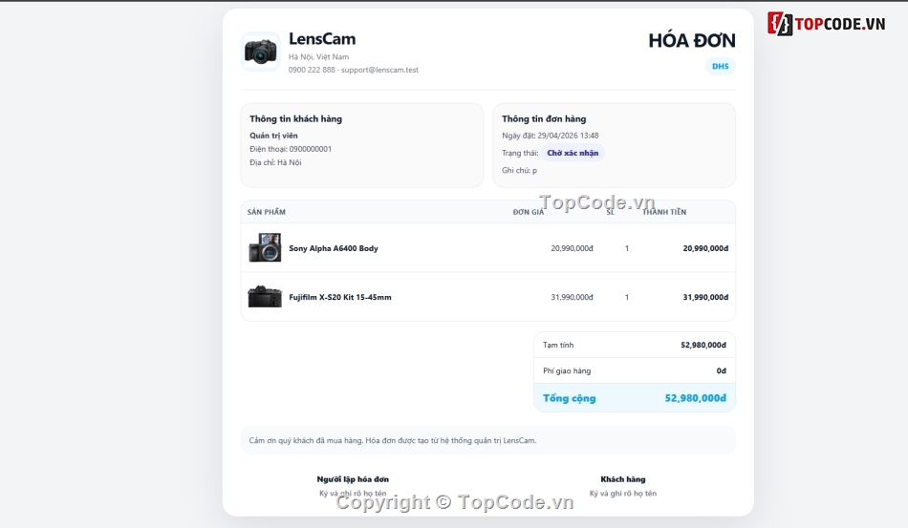This screenshot has width=908, height=528.
Task: Click the Tạm tính label
Action: (x=558, y=345)
